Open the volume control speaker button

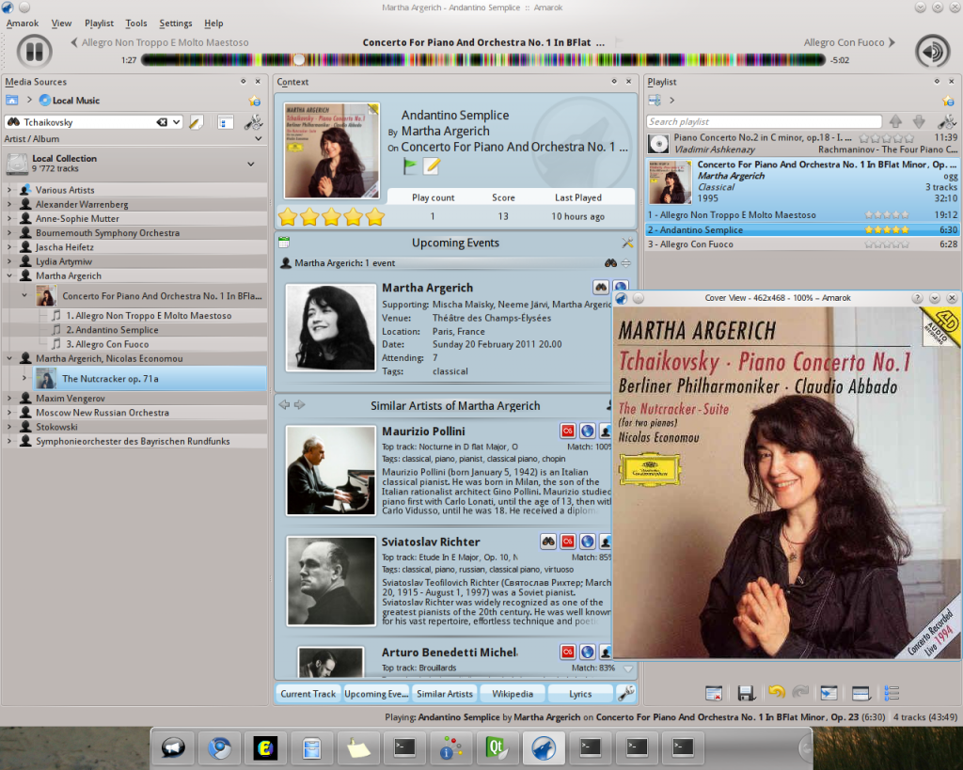click(932, 51)
